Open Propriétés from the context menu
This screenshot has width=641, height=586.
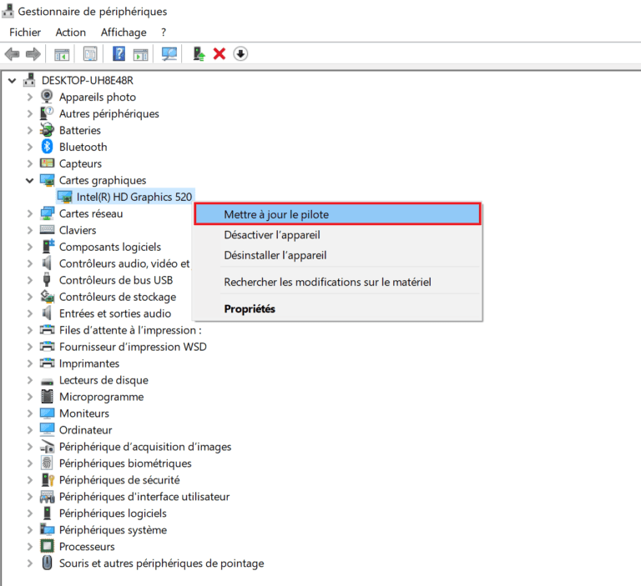337,308
